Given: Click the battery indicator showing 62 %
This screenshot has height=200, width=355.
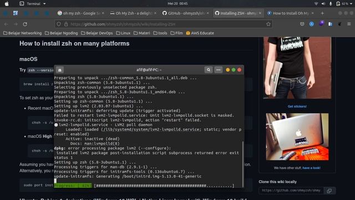Looking at the screenshot, I should pos(342,4).
